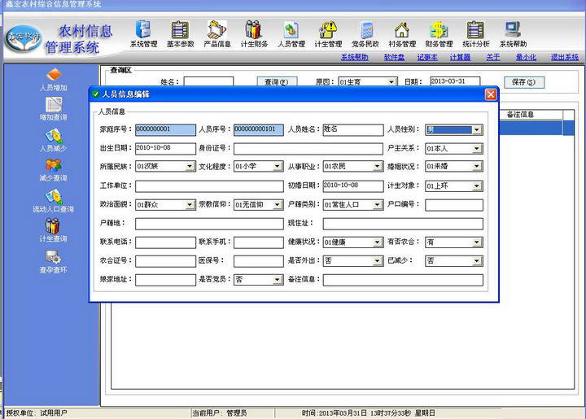Expand the 是否外出 dropdown

[x=378, y=261]
